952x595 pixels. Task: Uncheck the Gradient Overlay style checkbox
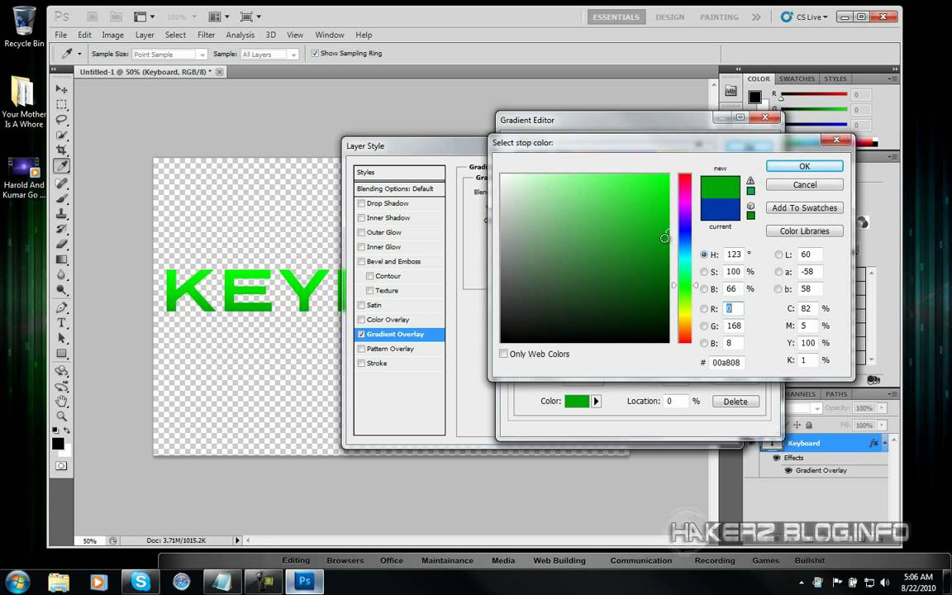click(x=361, y=335)
